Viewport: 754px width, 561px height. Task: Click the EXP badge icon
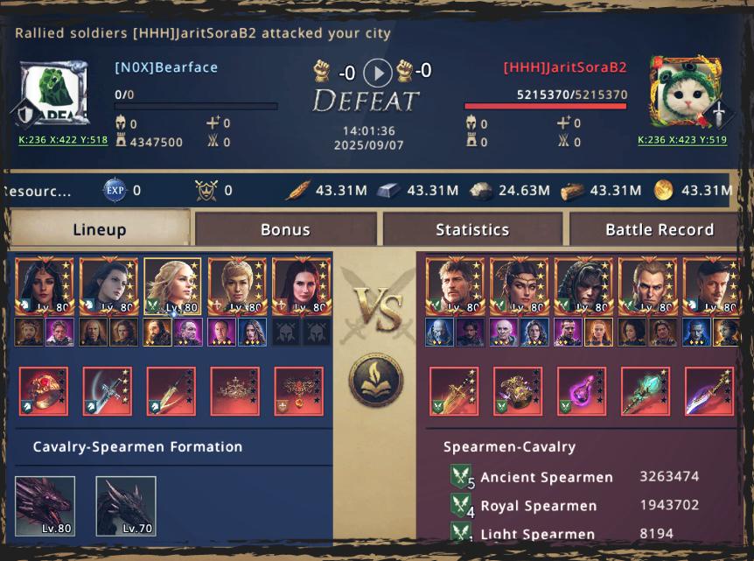(x=115, y=190)
